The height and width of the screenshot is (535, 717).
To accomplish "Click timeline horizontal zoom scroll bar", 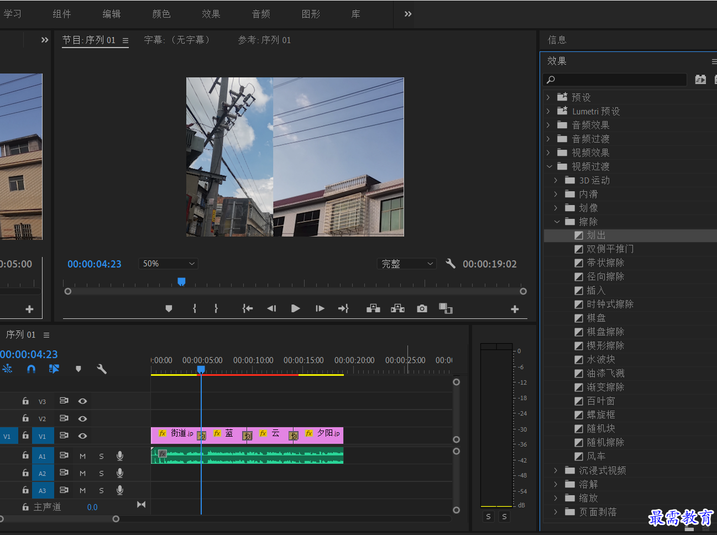I will pos(58,519).
